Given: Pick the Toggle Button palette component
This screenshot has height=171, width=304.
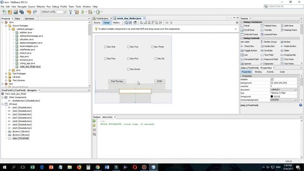Looking at the screenshot, I should 249,50.
